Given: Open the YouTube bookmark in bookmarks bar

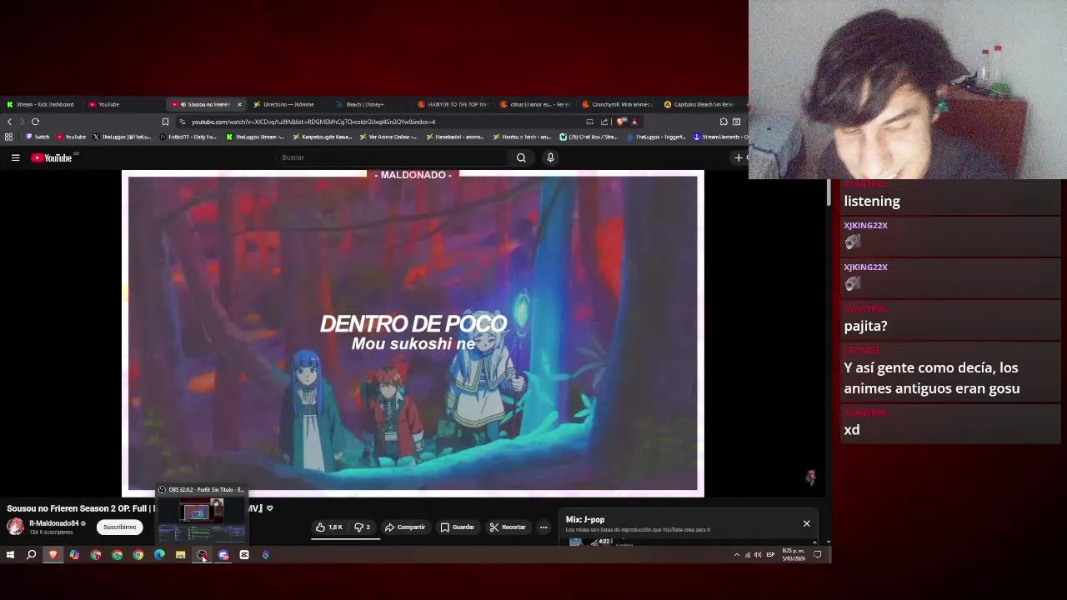Looking at the screenshot, I should tap(71, 137).
